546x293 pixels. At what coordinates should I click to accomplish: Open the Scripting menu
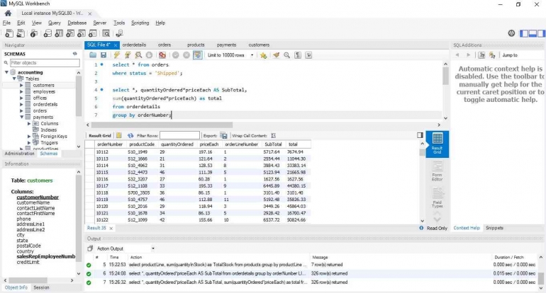pos(140,23)
